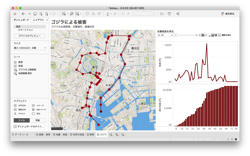
Task: Click the new worksheet tab icon
Action: tap(111, 135)
